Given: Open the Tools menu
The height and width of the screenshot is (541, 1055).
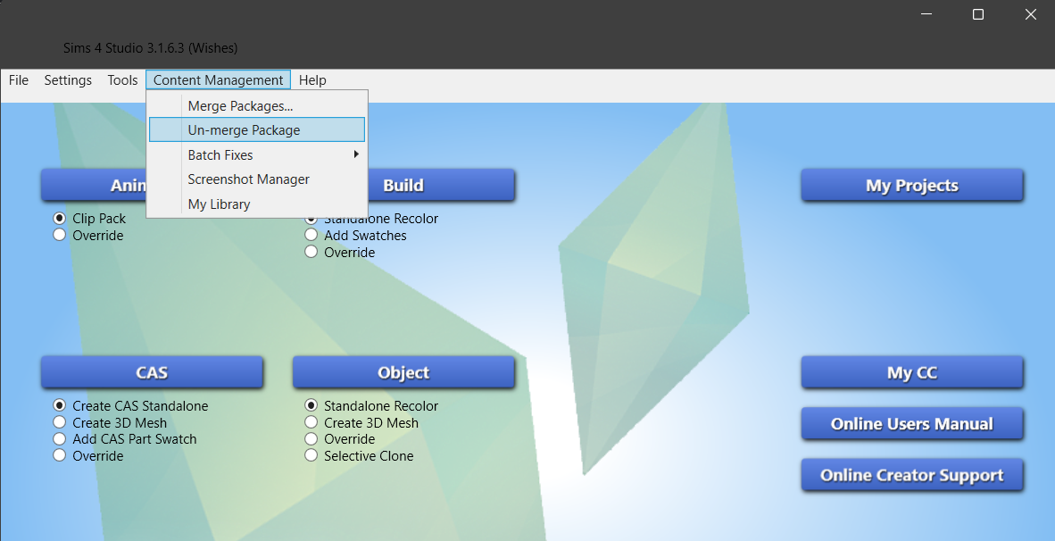Looking at the screenshot, I should (x=122, y=80).
